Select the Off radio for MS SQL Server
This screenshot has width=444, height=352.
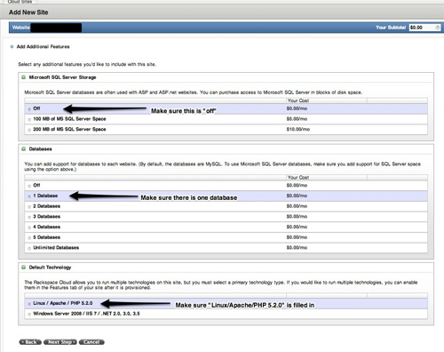pyautogui.click(x=29, y=109)
